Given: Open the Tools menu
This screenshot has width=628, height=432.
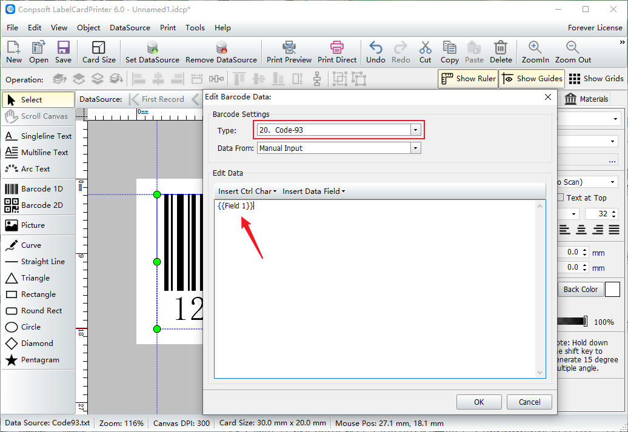Looking at the screenshot, I should (x=195, y=28).
